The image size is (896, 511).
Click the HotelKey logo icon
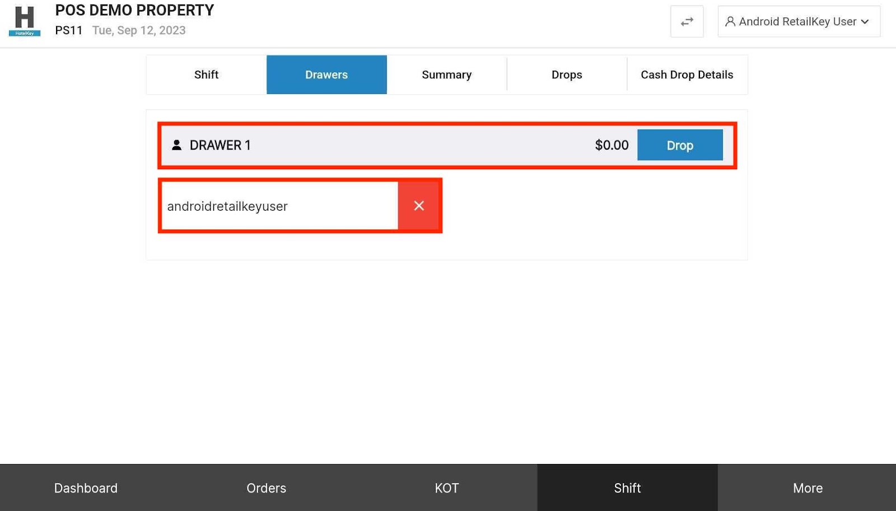pyautogui.click(x=25, y=21)
